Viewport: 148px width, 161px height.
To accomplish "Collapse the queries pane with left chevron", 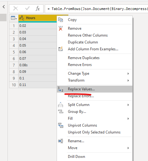I will click(x=4, y=7).
